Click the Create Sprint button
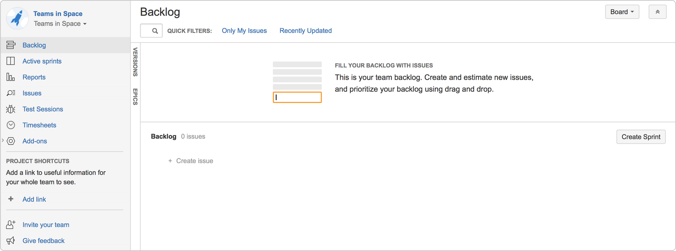676x251 pixels. coord(641,137)
